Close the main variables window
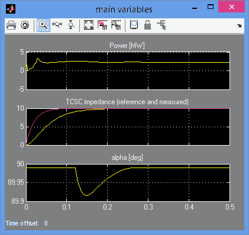The image size is (249, 235). [232, 7]
